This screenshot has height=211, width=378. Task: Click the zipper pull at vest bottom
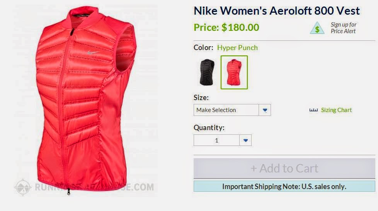tap(69, 191)
